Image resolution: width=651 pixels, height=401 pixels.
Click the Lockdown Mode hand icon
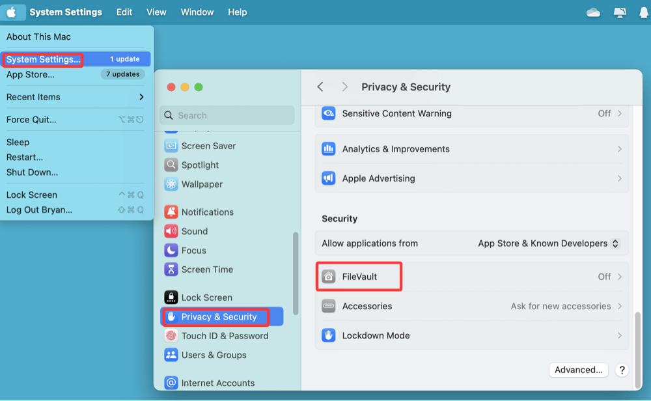pos(329,336)
